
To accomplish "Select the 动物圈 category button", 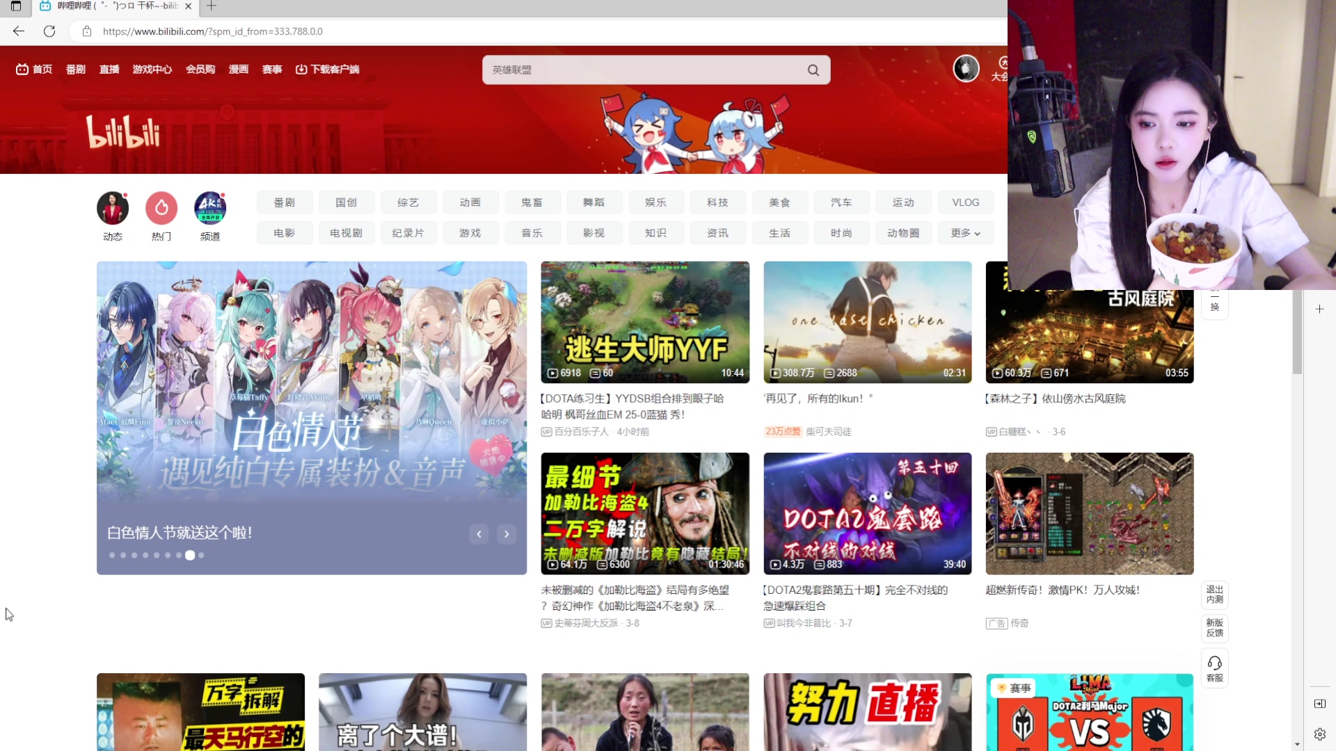I will click(x=904, y=233).
